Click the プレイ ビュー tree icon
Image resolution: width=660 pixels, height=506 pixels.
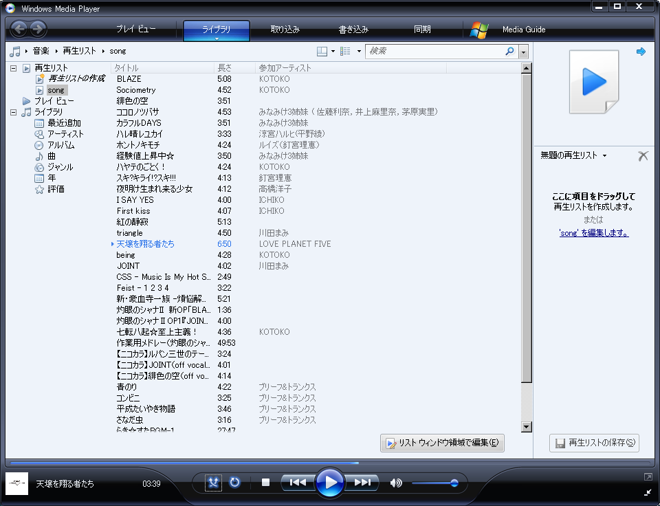click(x=27, y=101)
